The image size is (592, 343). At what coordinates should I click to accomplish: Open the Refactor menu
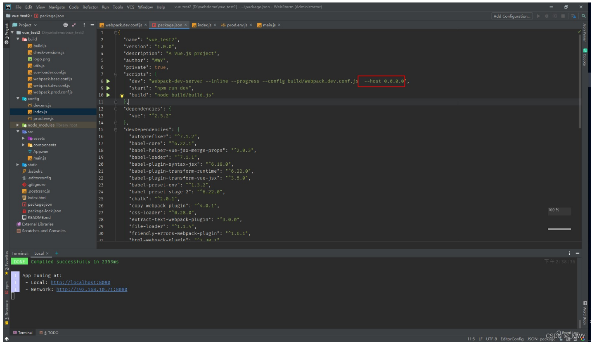pos(90,7)
